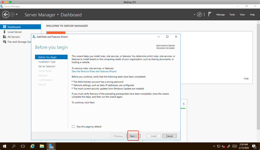Open Task View on the taskbar
The height and width of the screenshot is (150, 260).
pos(23,146)
